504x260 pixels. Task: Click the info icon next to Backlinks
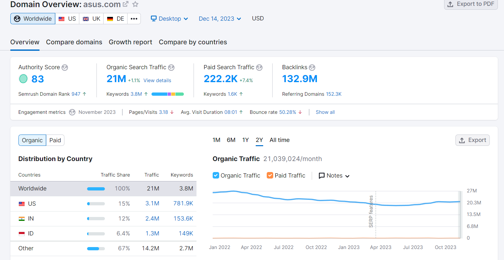pos(312,68)
